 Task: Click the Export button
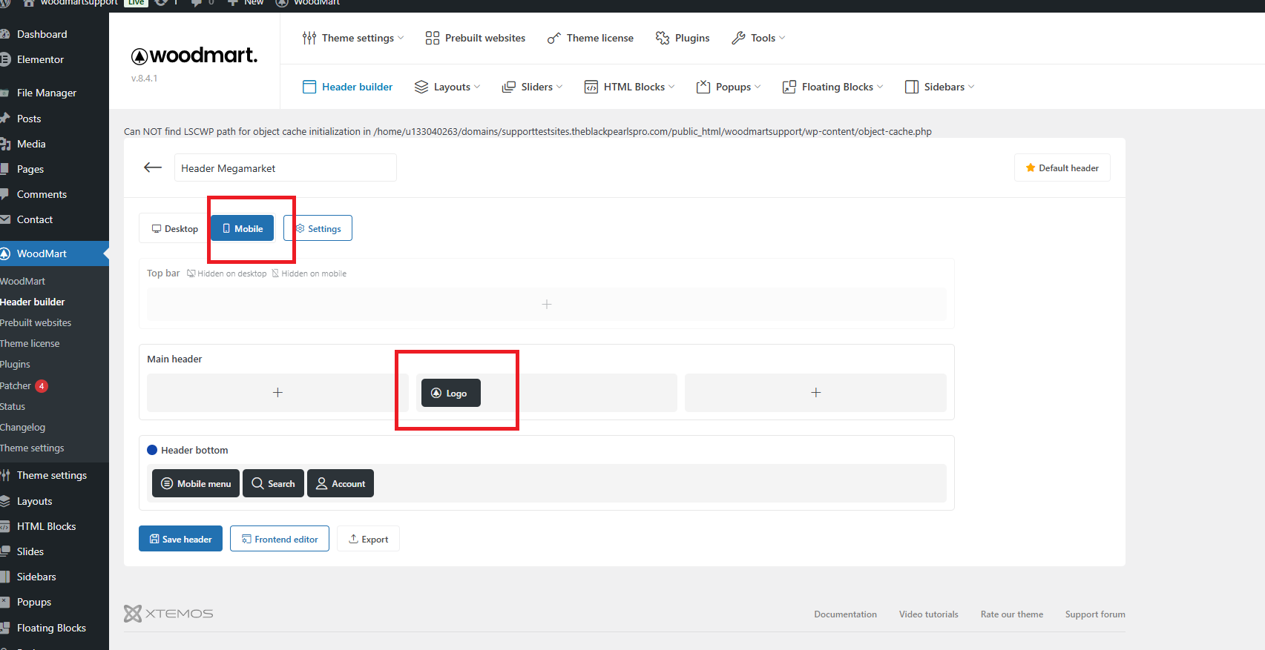[369, 539]
